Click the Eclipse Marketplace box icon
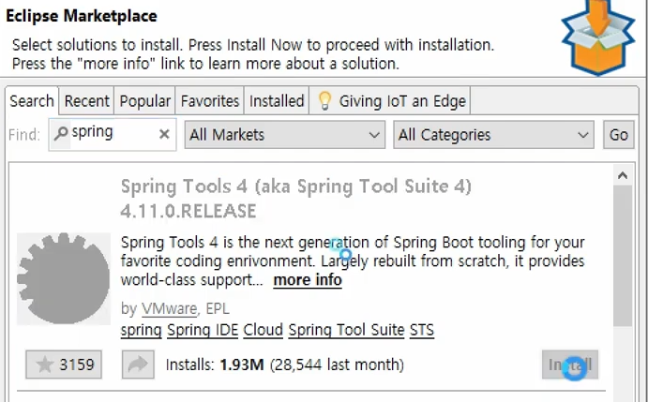This screenshot has height=402, width=648. 598,38
